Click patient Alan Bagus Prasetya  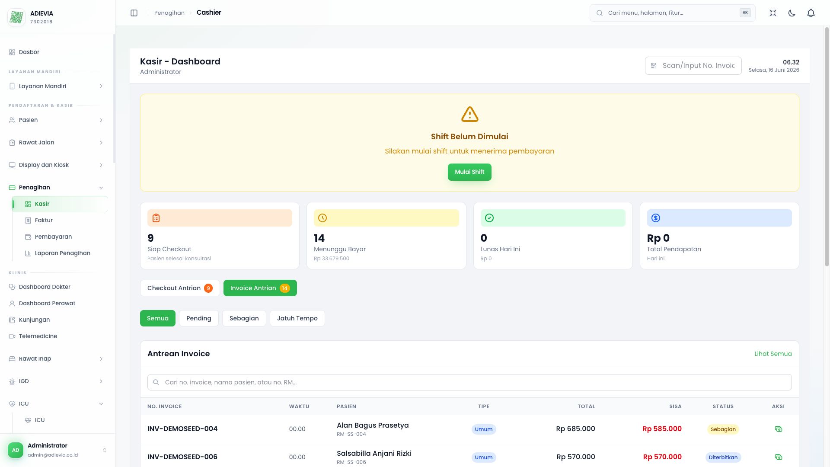[x=373, y=425]
